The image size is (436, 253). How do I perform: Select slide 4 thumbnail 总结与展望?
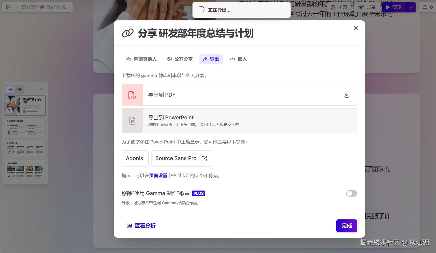(25, 170)
